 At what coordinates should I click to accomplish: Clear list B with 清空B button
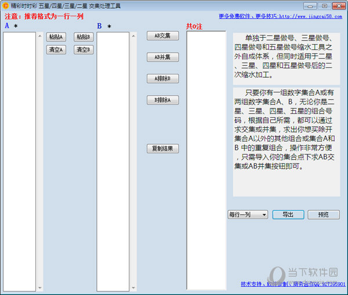(x=84, y=49)
